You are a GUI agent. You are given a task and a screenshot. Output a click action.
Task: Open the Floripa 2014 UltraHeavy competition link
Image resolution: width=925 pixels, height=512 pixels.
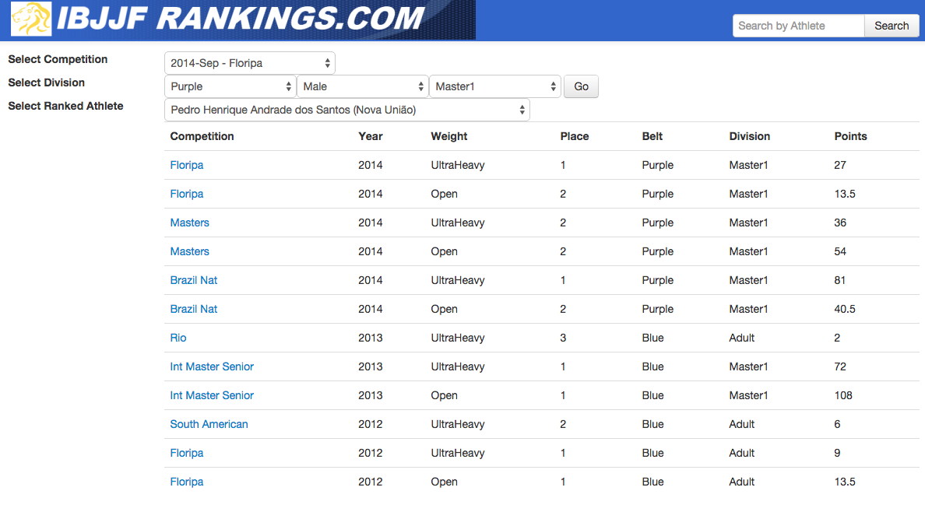[187, 165]
